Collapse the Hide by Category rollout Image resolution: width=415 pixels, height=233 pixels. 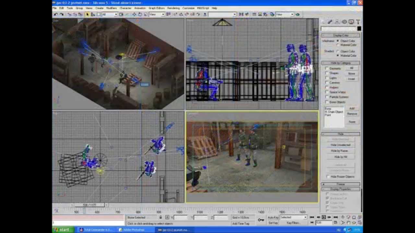coord(341,63)
